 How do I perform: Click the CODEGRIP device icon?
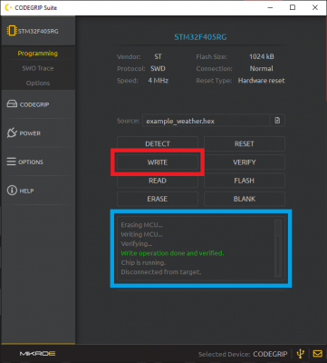(x=12, y=104)
